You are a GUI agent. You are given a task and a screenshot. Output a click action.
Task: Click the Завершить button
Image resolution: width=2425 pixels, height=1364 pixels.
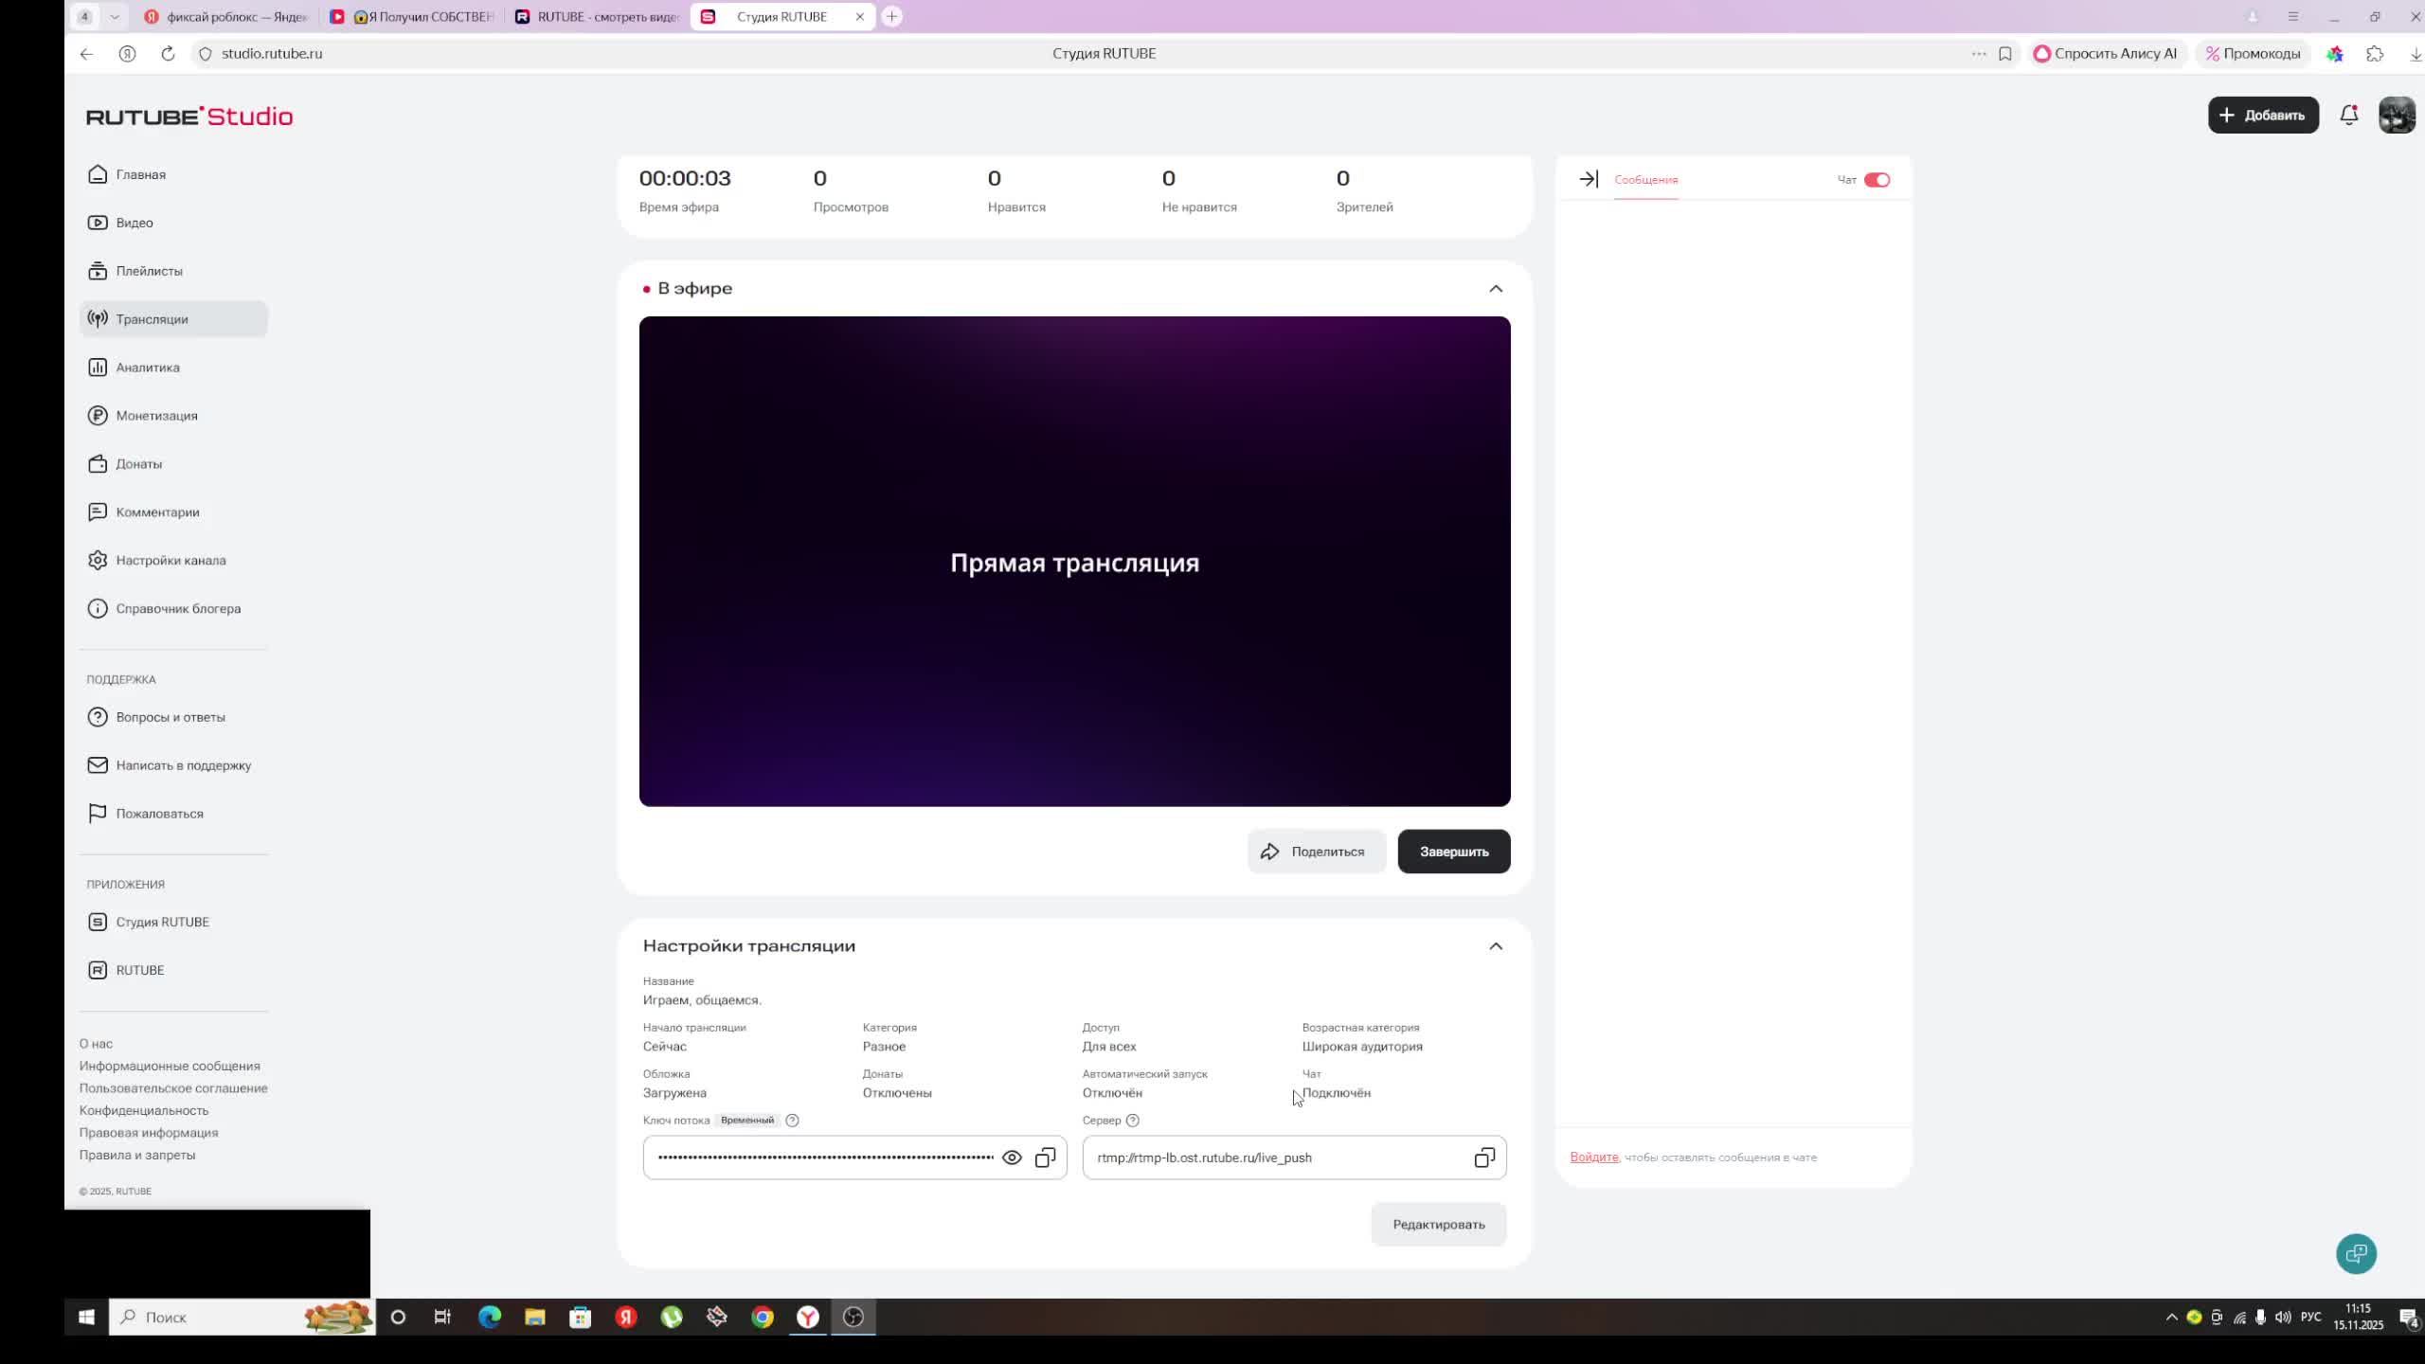[1453, 852]
